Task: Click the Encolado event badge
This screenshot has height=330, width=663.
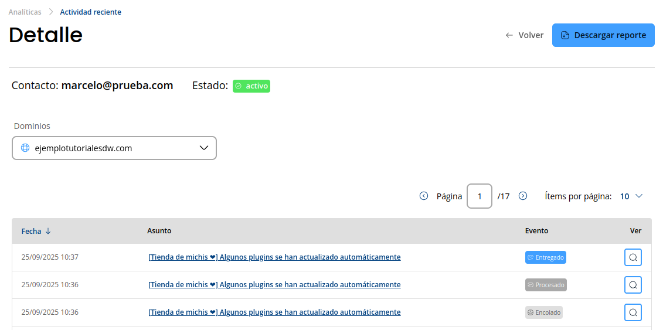Action: [543, 312]
